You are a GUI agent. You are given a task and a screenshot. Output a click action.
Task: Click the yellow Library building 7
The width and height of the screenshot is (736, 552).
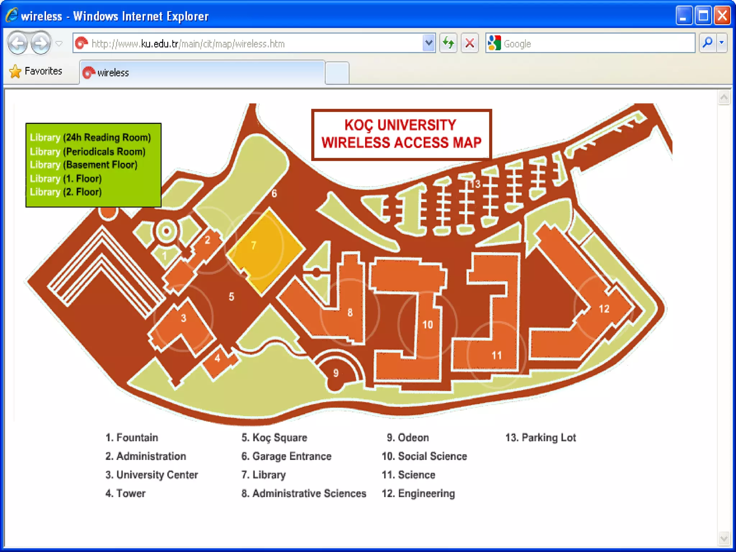tap(266, 252)
